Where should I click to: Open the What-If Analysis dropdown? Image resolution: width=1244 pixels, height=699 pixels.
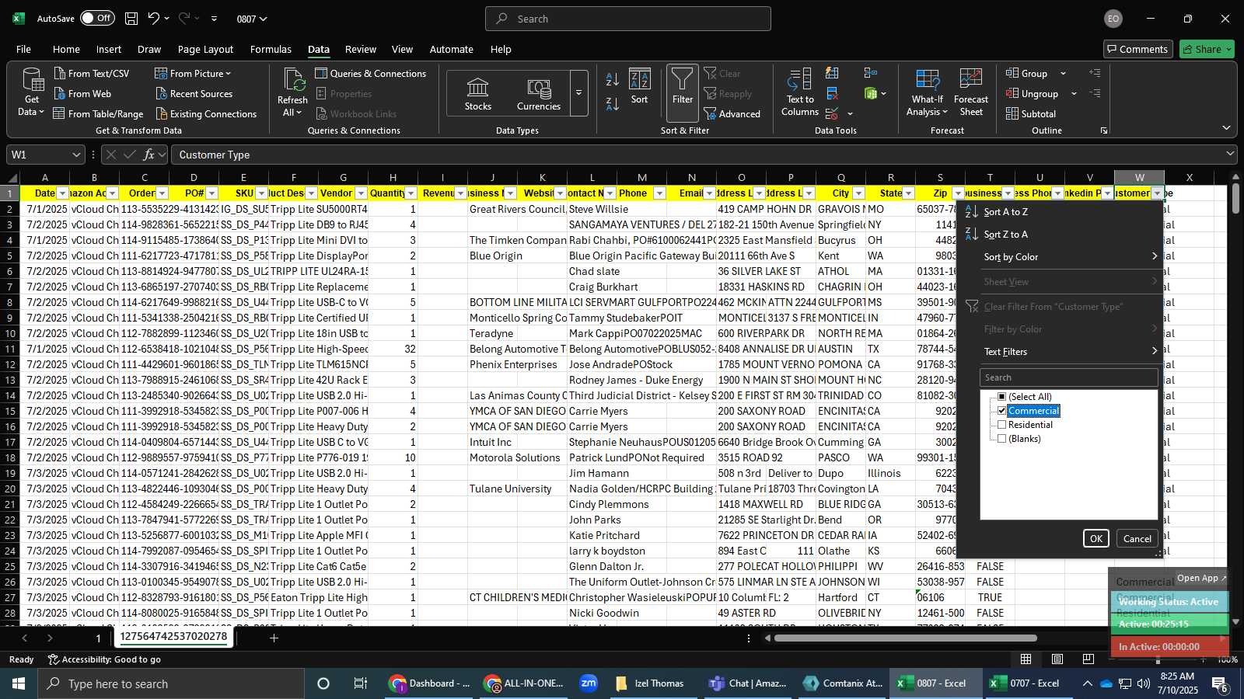click(927, 92)
